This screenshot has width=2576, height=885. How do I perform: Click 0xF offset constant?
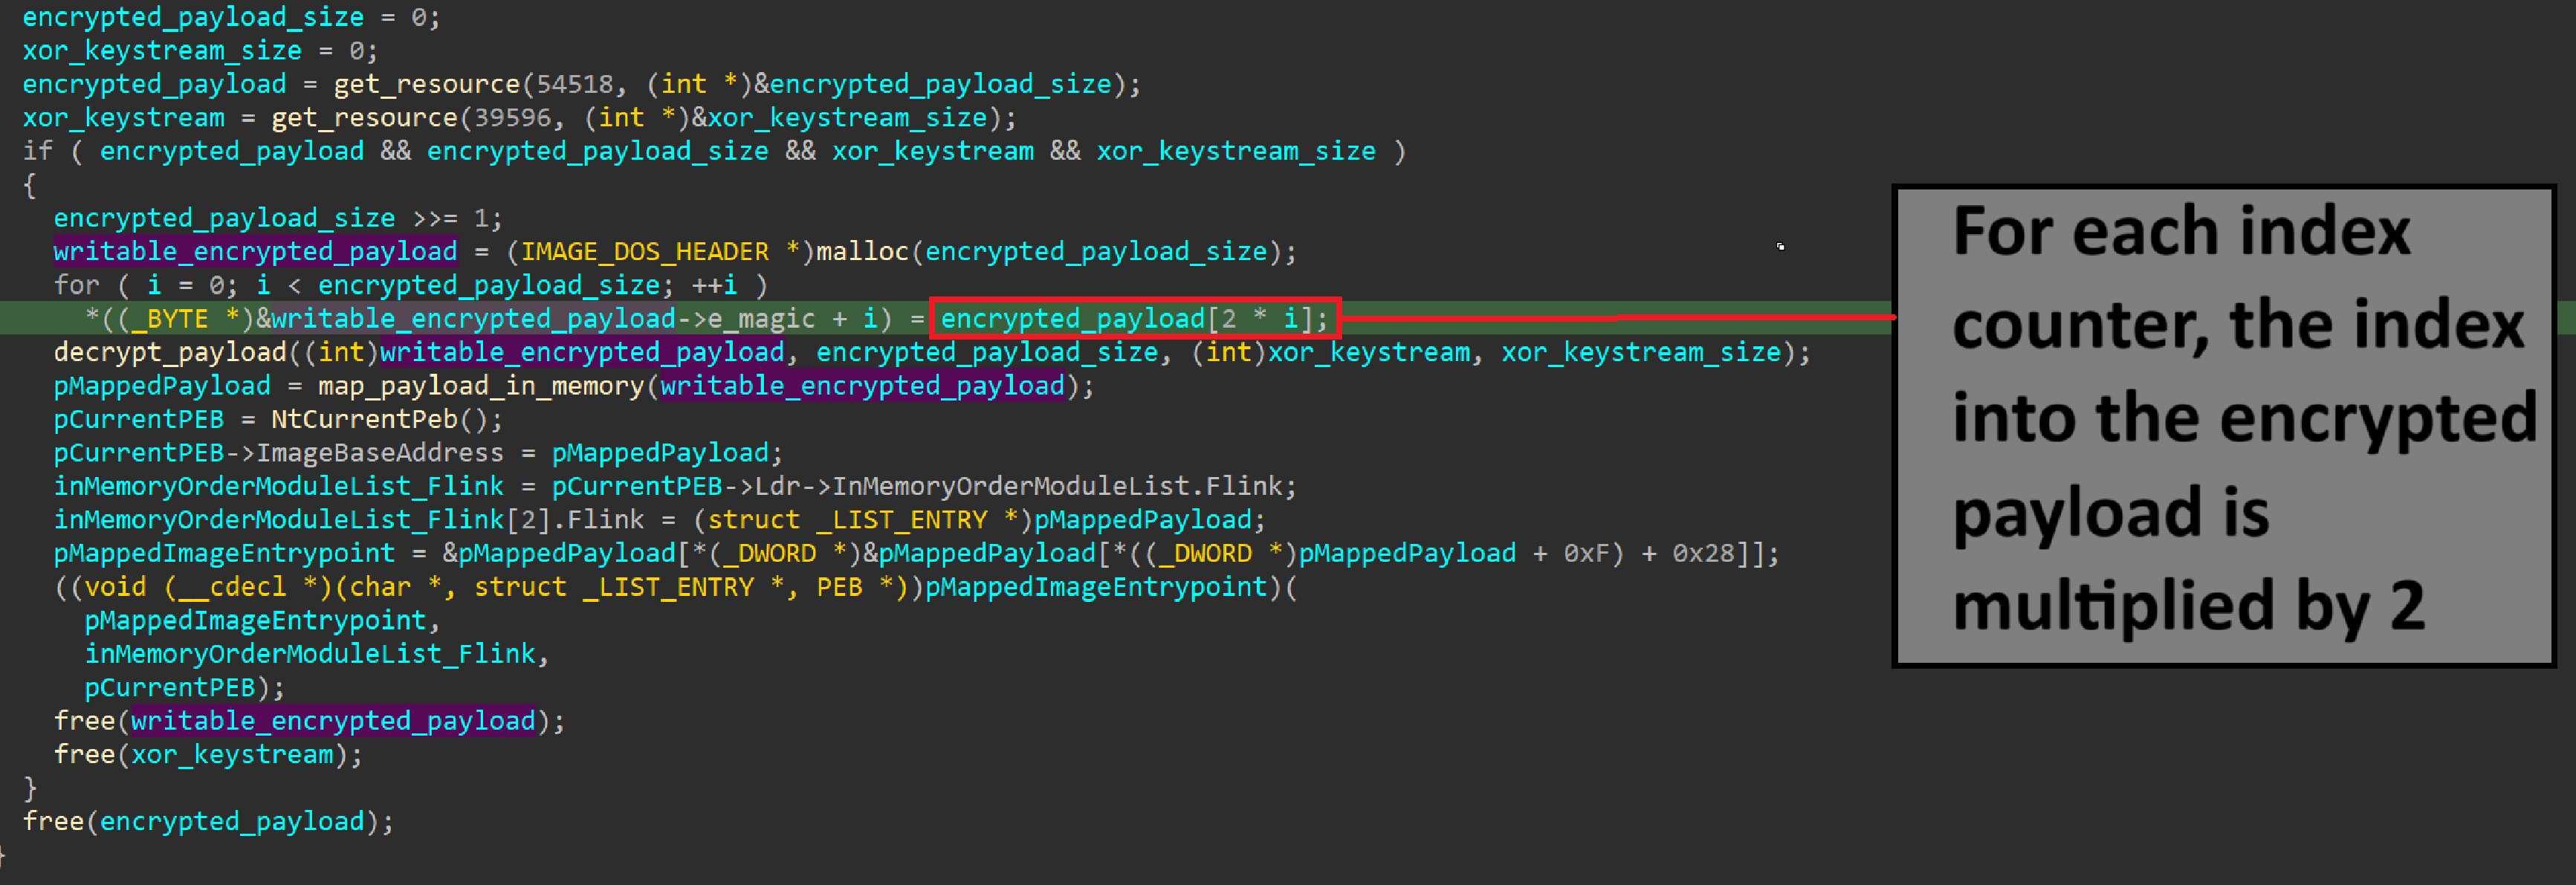(1587, 553)
